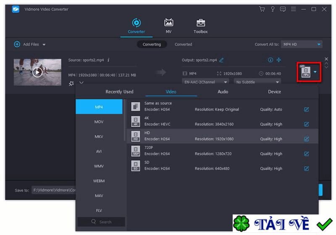Click Resolution: 640x480 text
The image size is (336, 235).
212,168
